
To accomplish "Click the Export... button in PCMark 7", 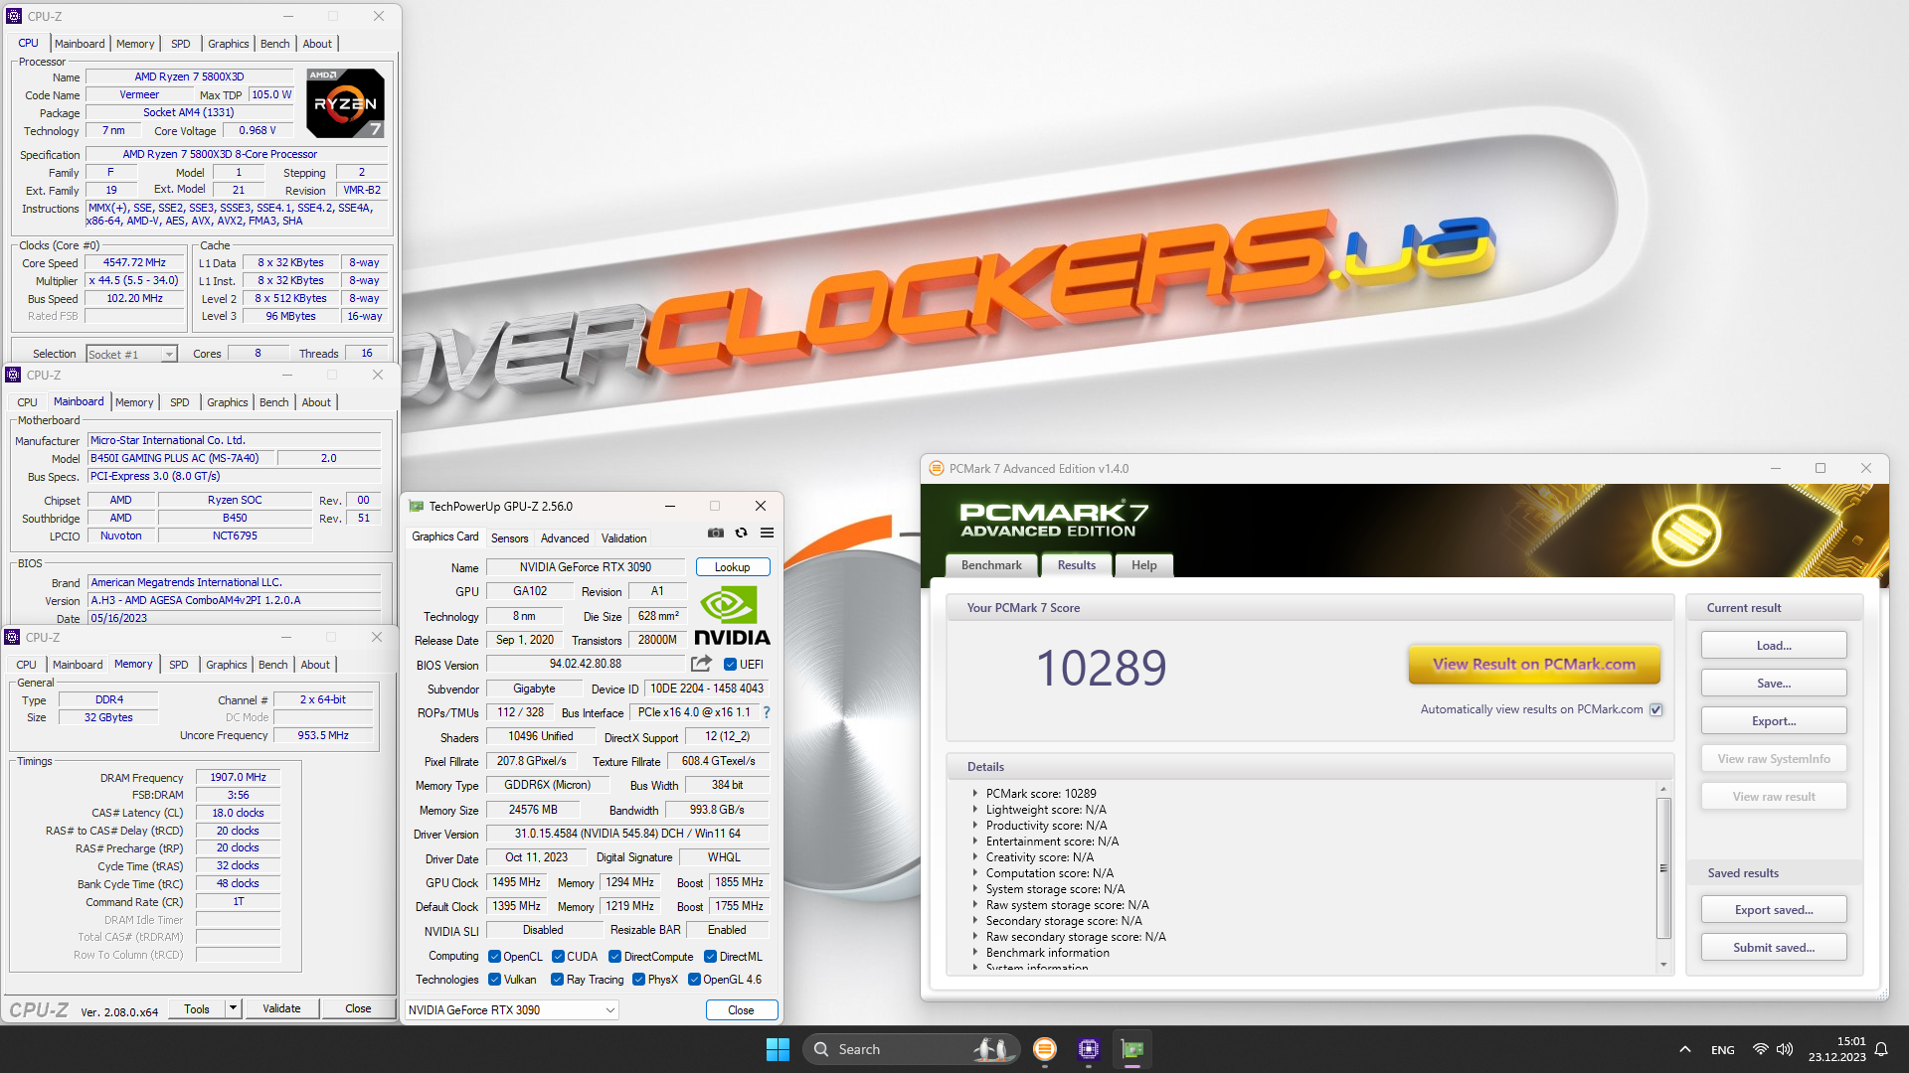I will 1774,721.
